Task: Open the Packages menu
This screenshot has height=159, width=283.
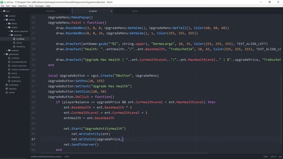Action: pos(39,6)
